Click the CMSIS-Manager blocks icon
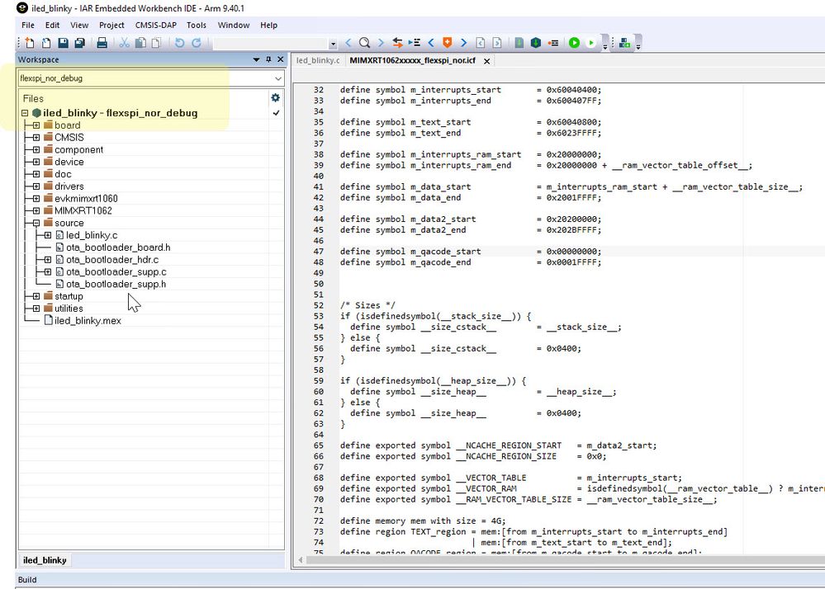This screenshot has width=825, height=589. coord(625,43)
